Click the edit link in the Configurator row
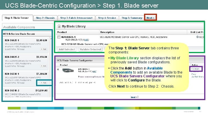 pos(94,71)
